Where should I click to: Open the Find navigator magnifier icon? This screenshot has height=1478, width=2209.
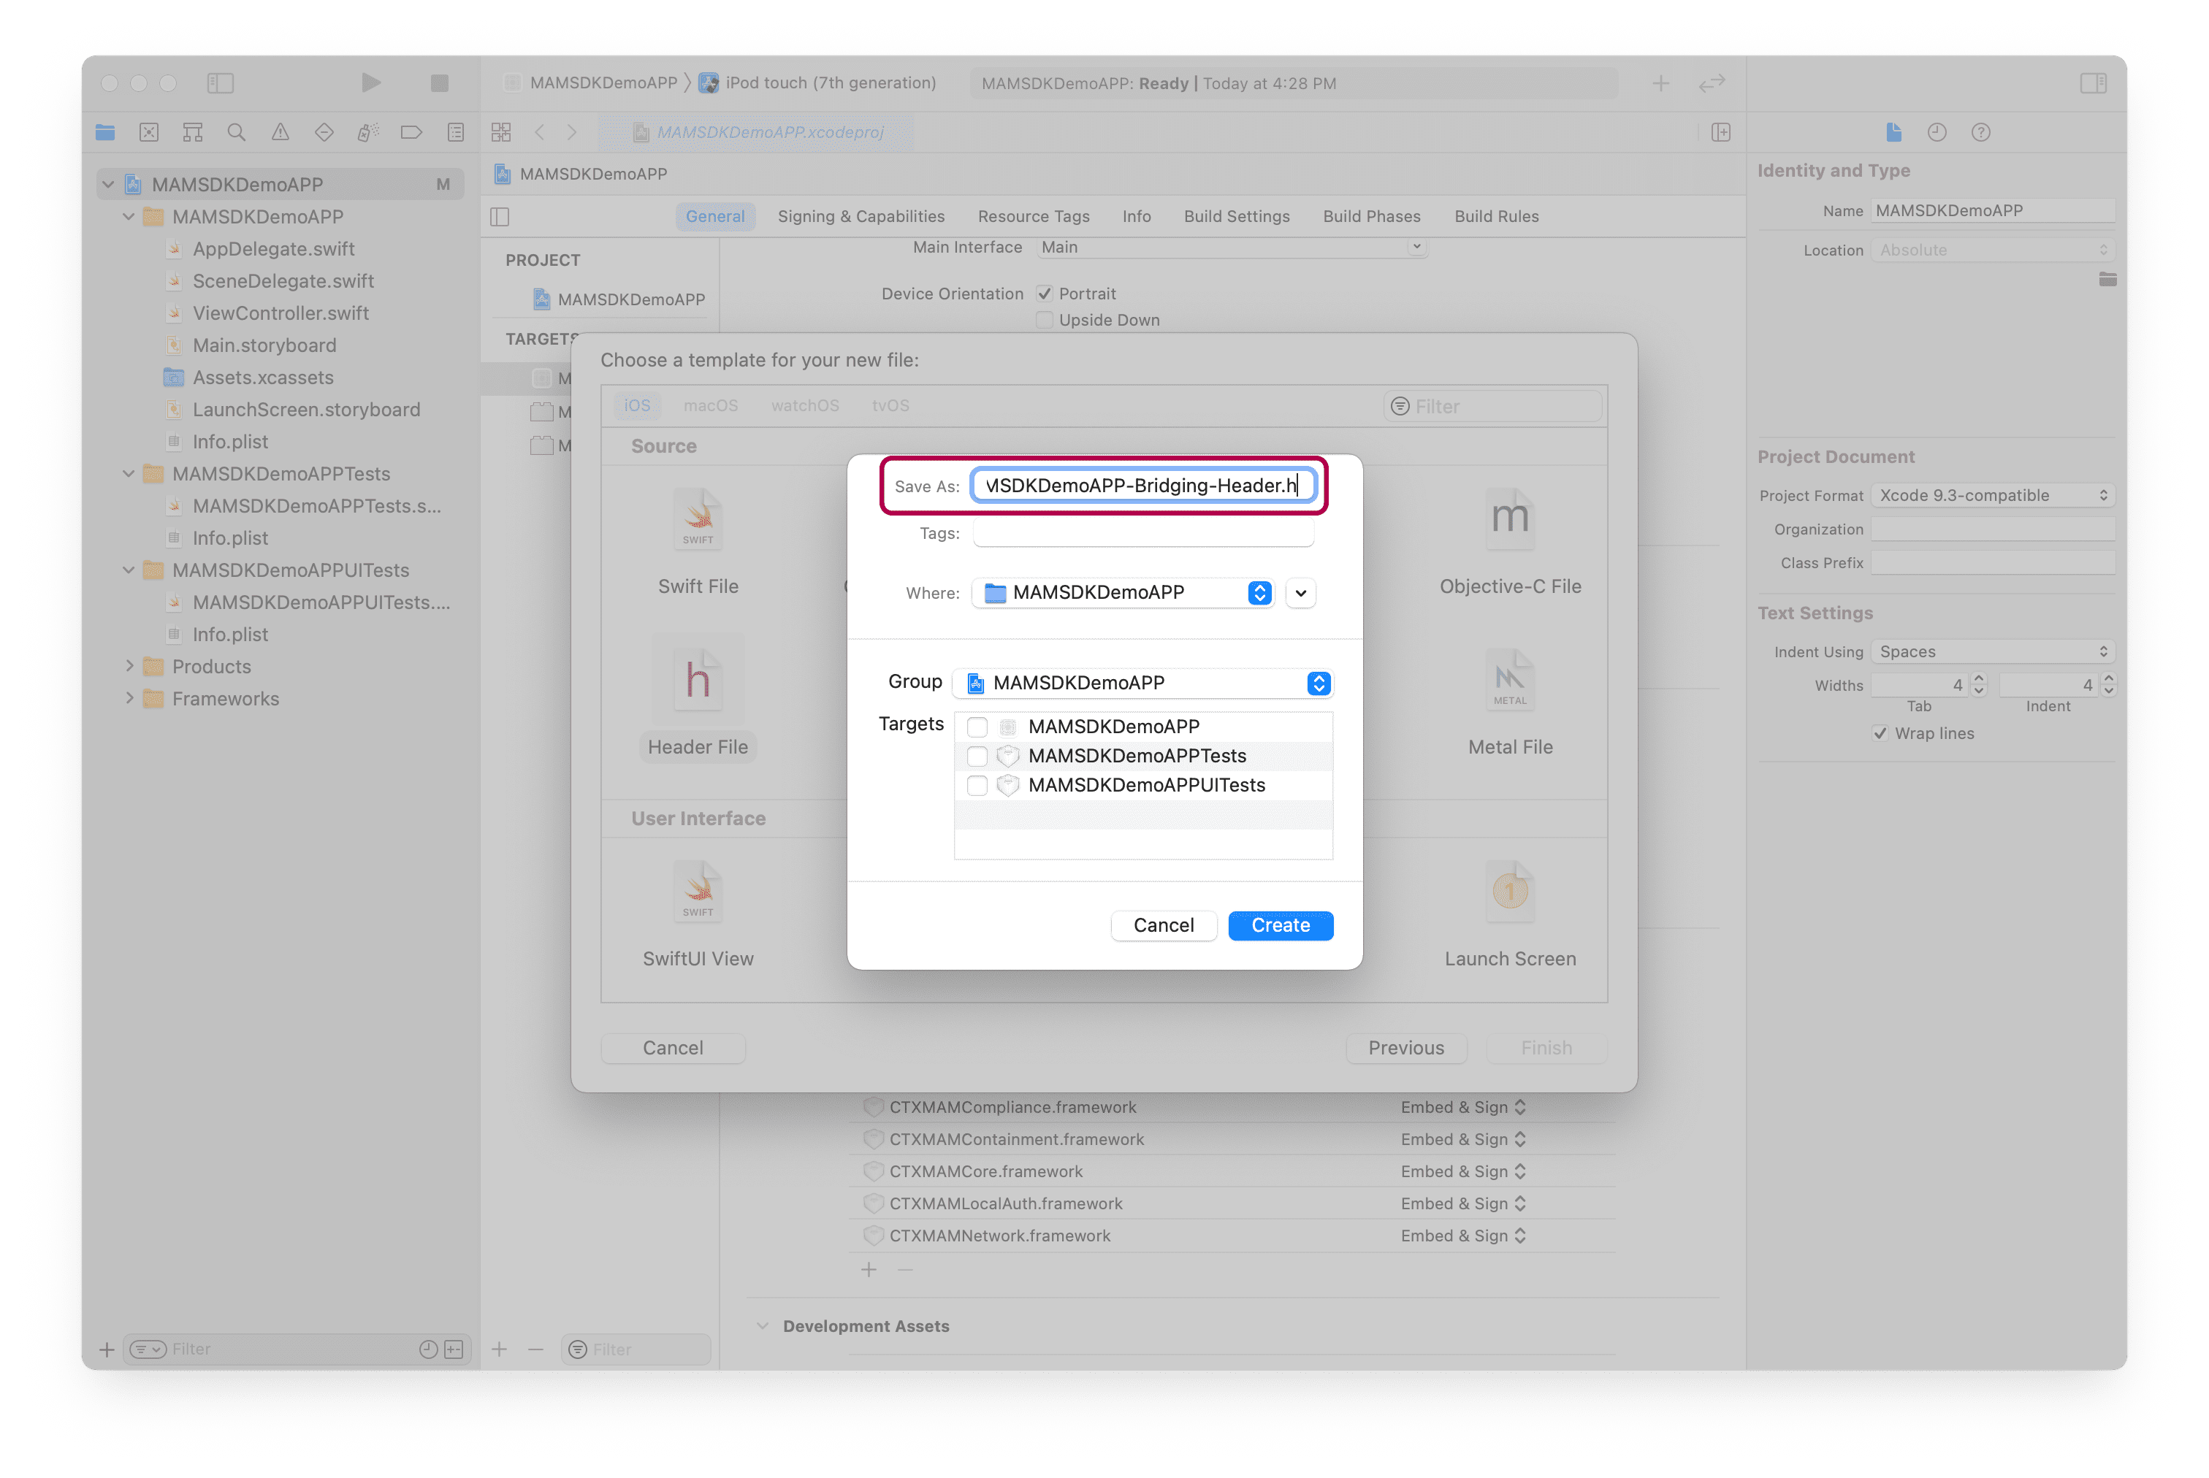(237, 133)
